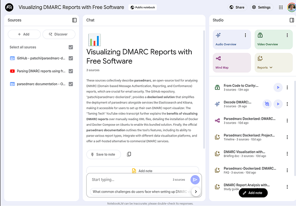Open Audio Overview options menu
The height and width of the screenshot is (206, 296).
click(x=245, y=35)
